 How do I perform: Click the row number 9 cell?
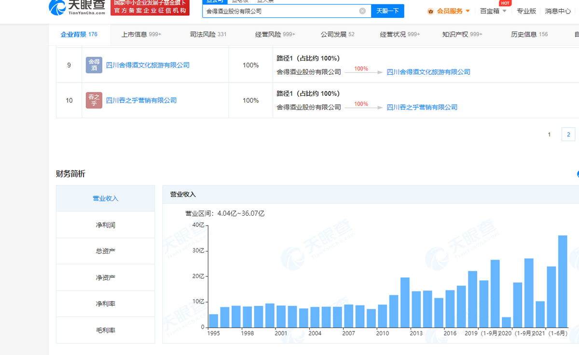[69, 65]
